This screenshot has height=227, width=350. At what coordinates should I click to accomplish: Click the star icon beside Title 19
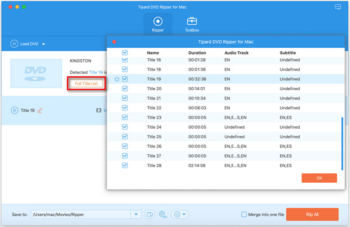pyautogui.click(x=117, y=79)
